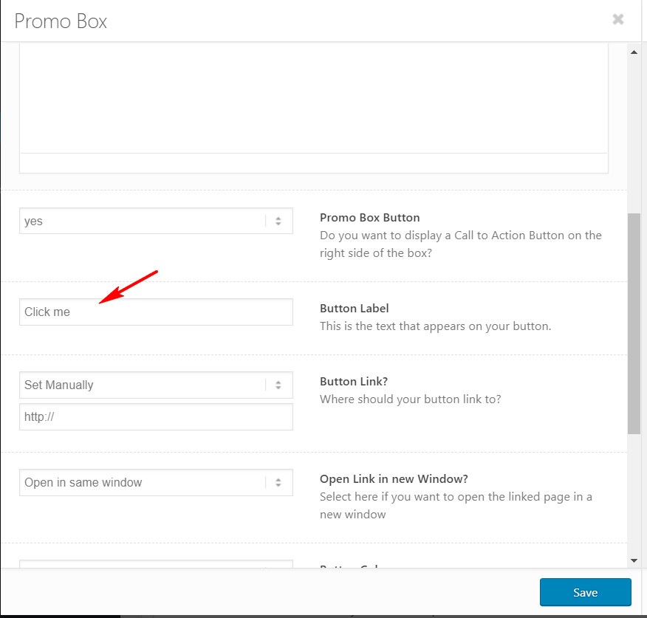Image resolution: width=647 pixels, height=618 pixels.
Task: Click the 'Promo Box Button' heading
Action: click(x=370, y=217)
